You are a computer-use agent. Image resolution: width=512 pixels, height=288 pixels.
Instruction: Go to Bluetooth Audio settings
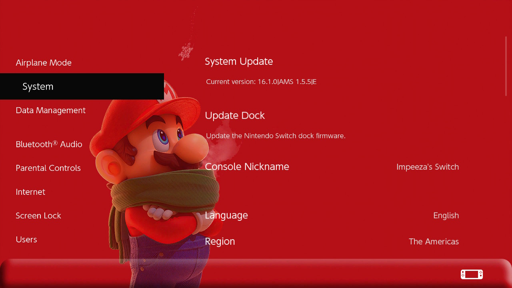[x=49, y=144]
